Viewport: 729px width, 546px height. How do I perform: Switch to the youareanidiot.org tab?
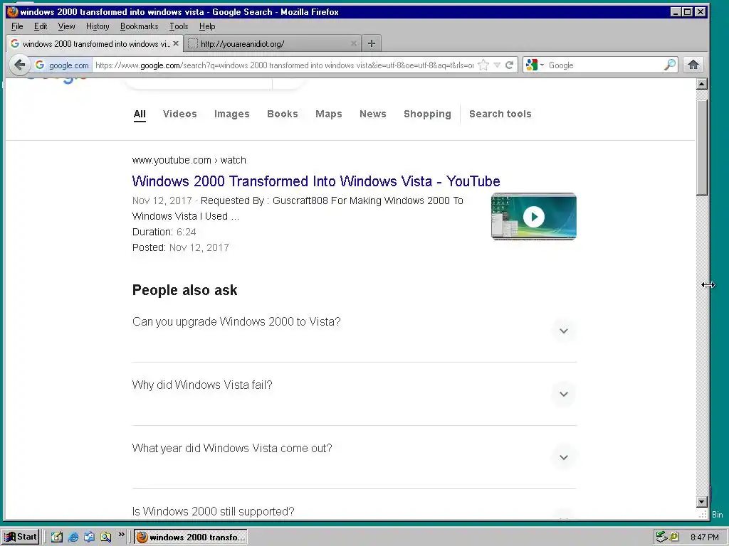click(273, 43)
